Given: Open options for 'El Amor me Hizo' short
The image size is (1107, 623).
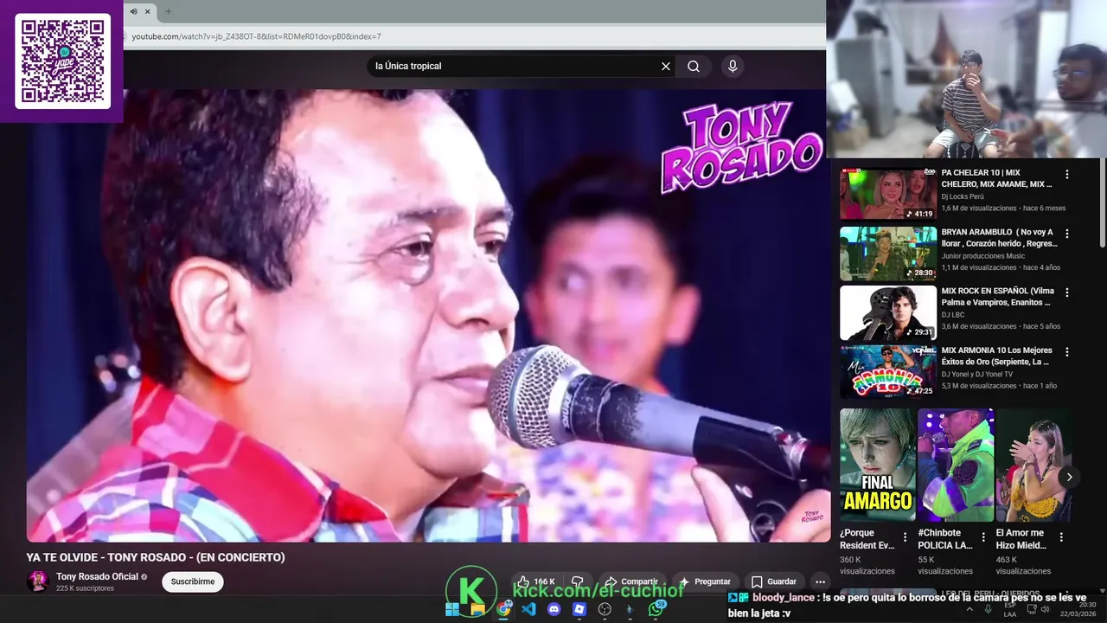Looking at the screenshot, I should [1061, 537].
